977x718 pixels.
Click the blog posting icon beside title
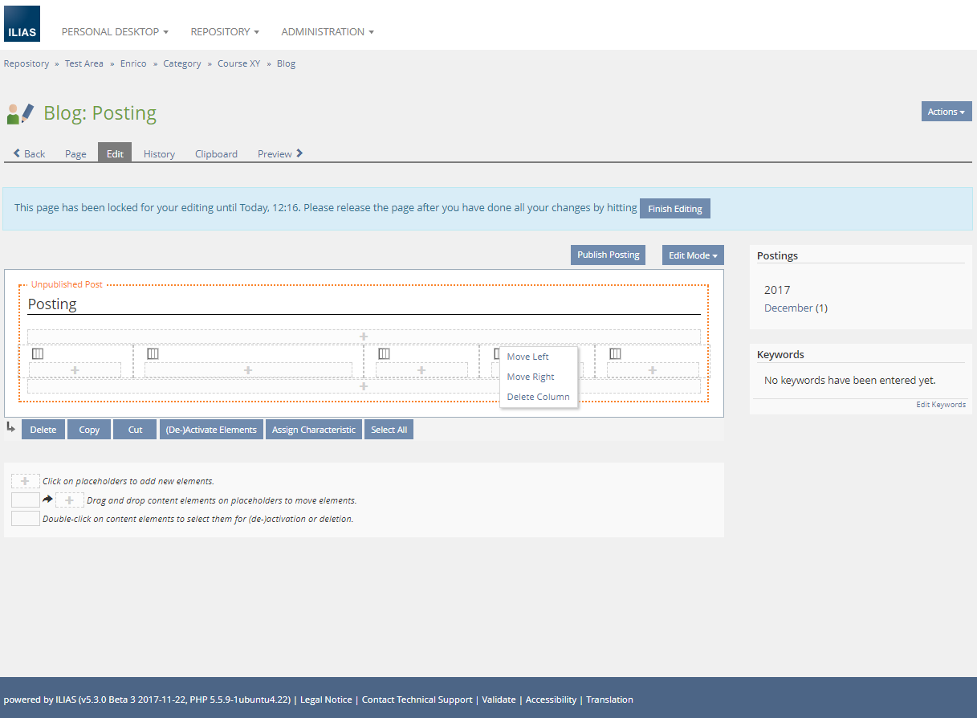pos(20,113)
